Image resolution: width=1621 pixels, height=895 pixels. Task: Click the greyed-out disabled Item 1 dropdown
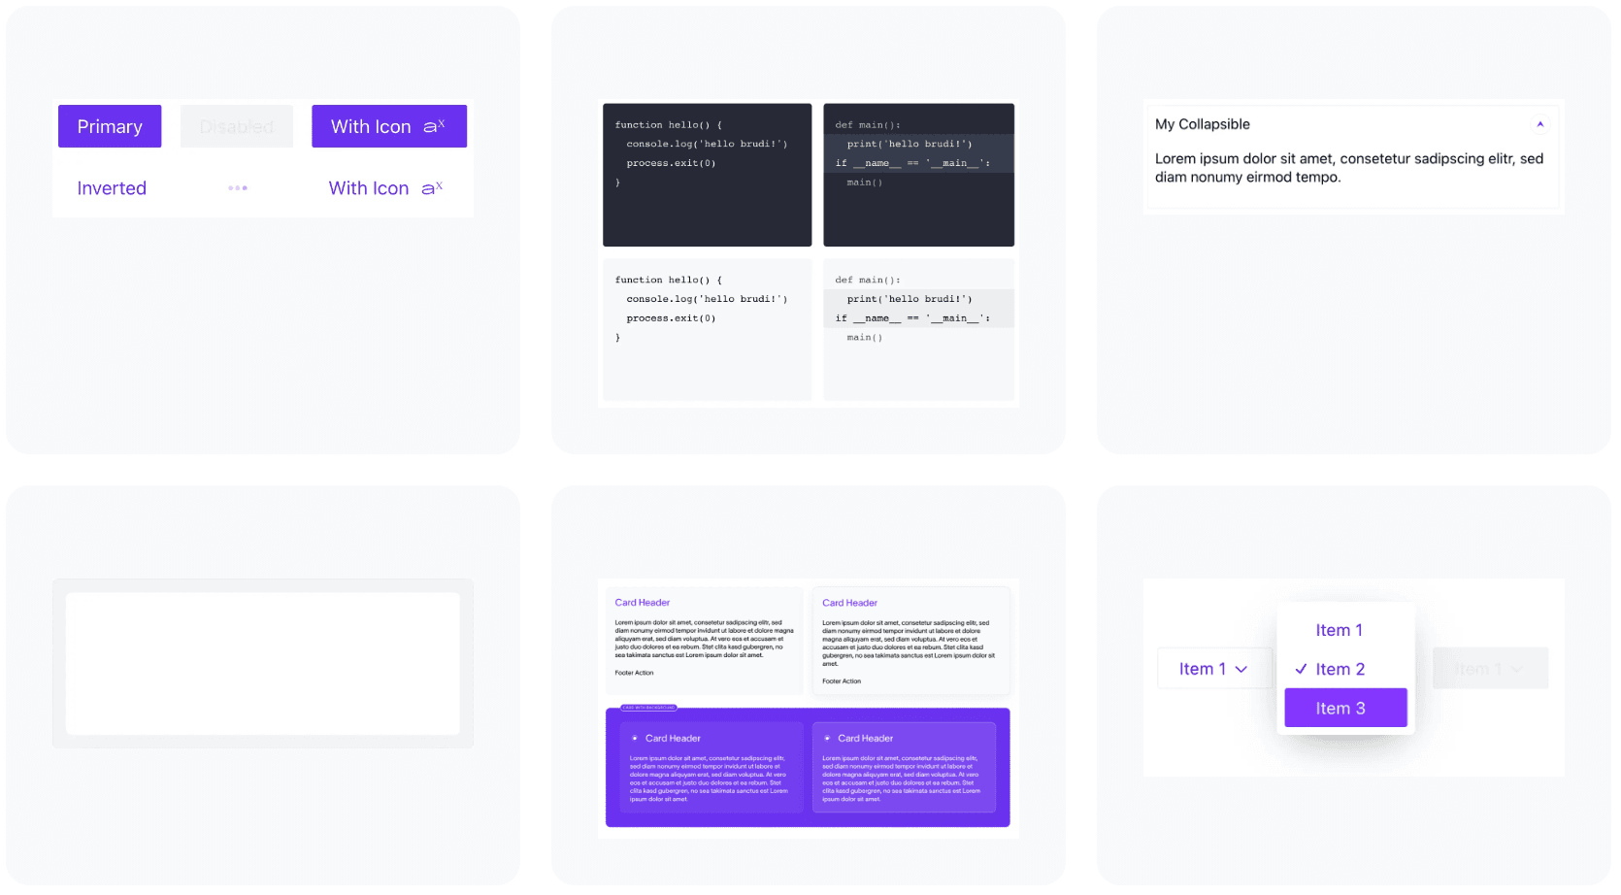click(x=1490, y=669)
